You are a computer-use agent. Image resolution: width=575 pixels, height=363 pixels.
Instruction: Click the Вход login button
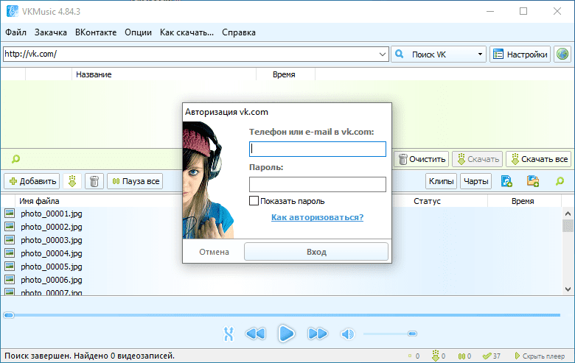click(316, 252)
